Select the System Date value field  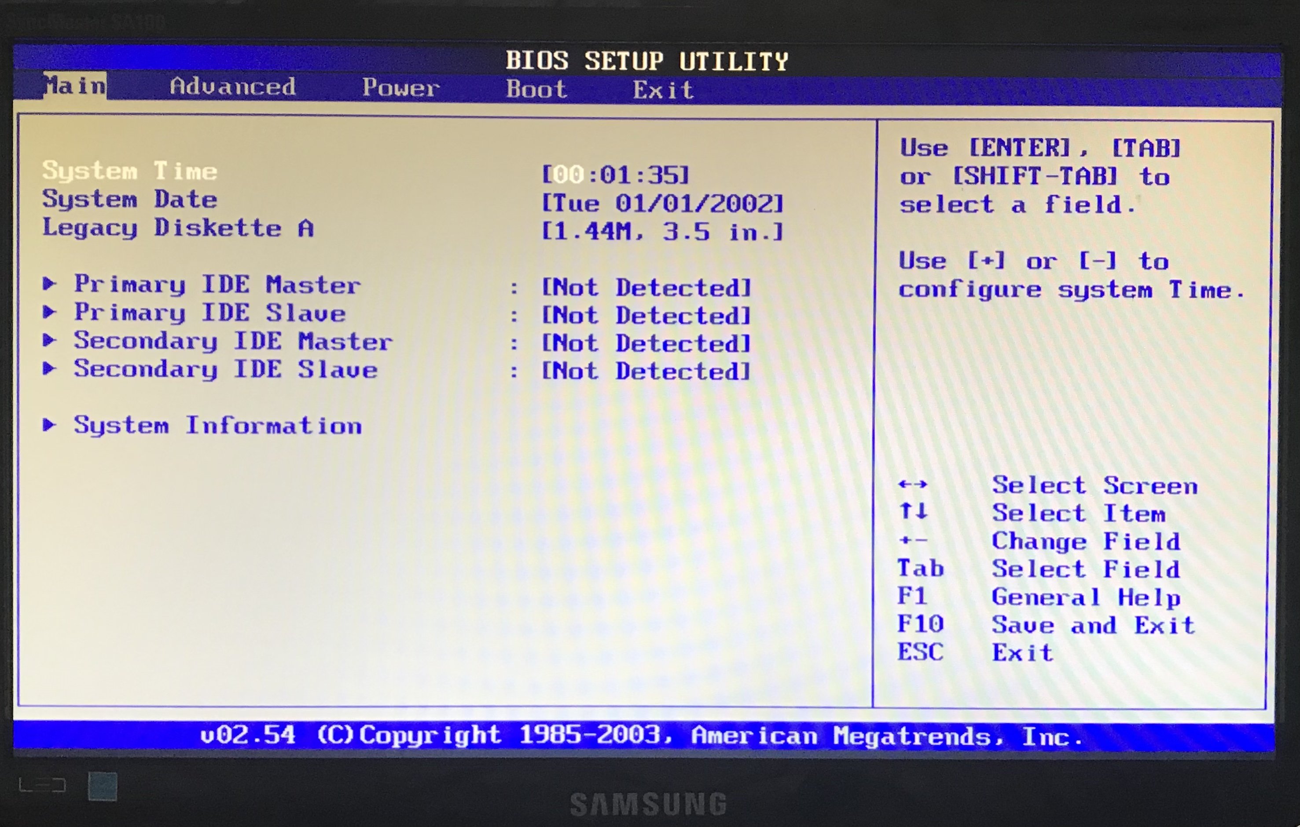tap(662, 204)
